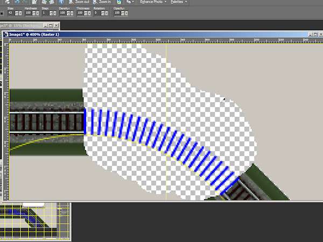Click the undo arrow icon in toolbar
Image resolution: width=323 pixels, height=242 pixels.
pos(17,2)
